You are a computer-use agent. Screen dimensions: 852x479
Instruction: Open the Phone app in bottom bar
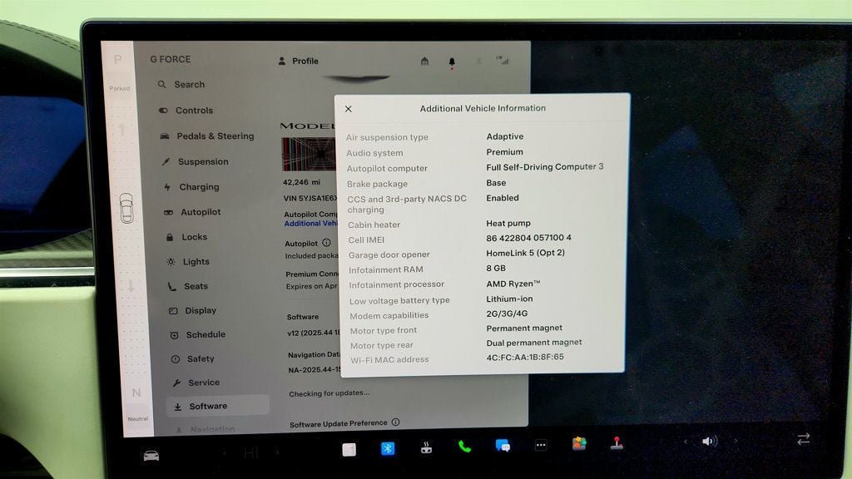[464, 446]
